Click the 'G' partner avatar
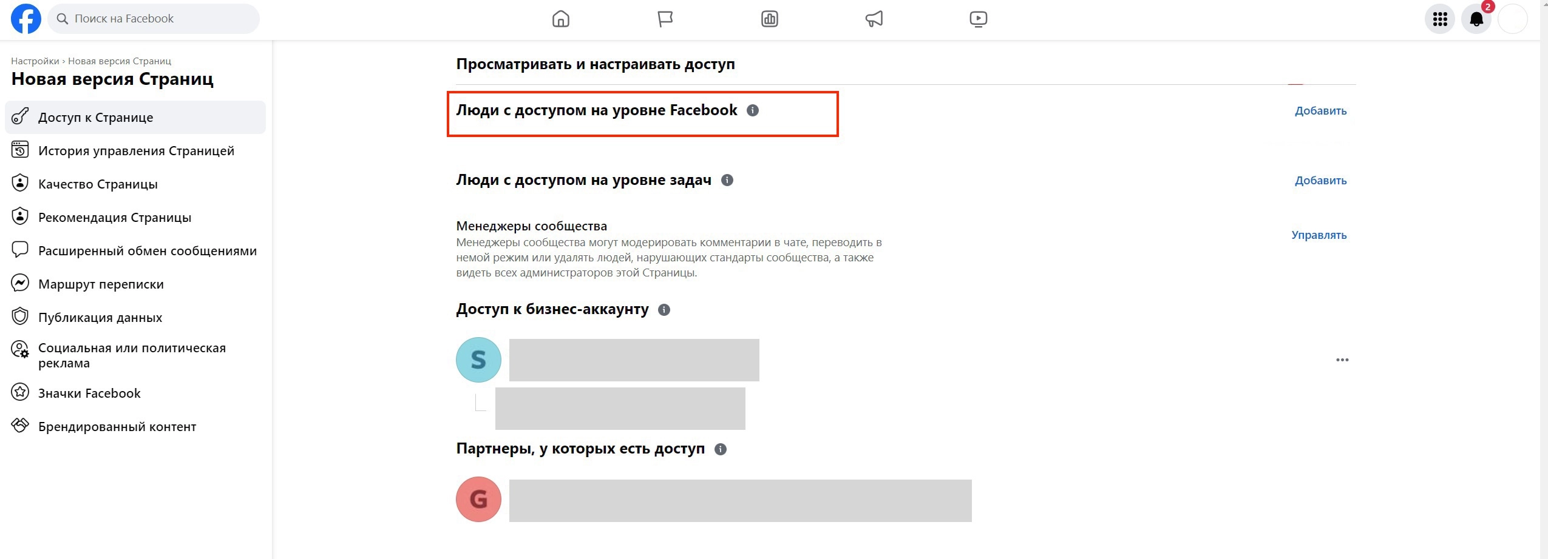 click(478, 499)
